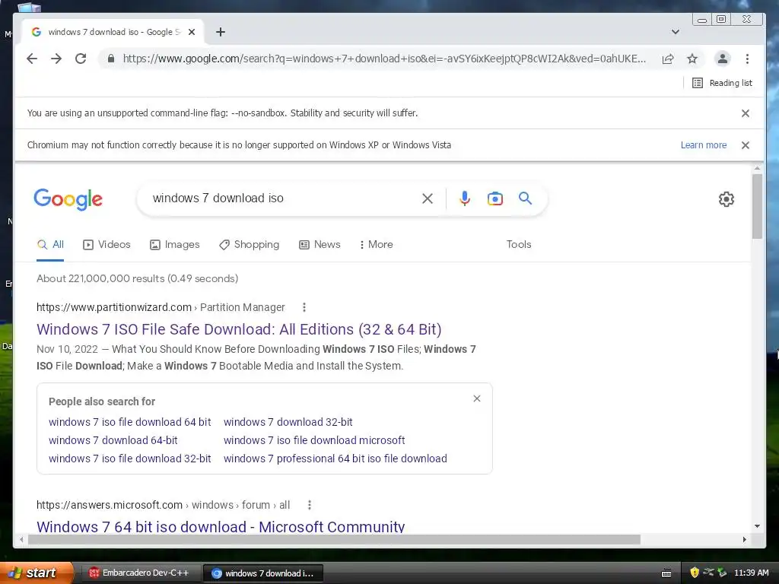The height and width of the screenshot is (584, 779).
Task: Open the Learn more link
Action: (x=704, y=145)
